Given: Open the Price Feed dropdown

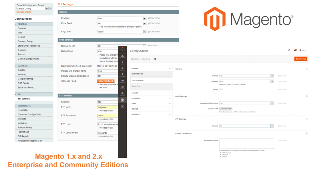Looking at the screenshot, I should click(122, 24).
